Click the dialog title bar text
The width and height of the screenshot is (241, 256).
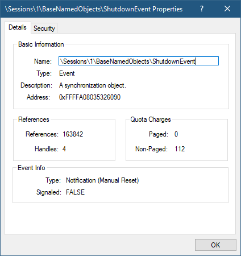(x=94, y=9)
